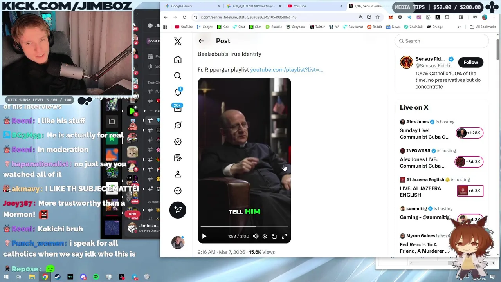Open the Powerchat bookmark
Viewport: 501px width, 282px height.
point(353,27)
